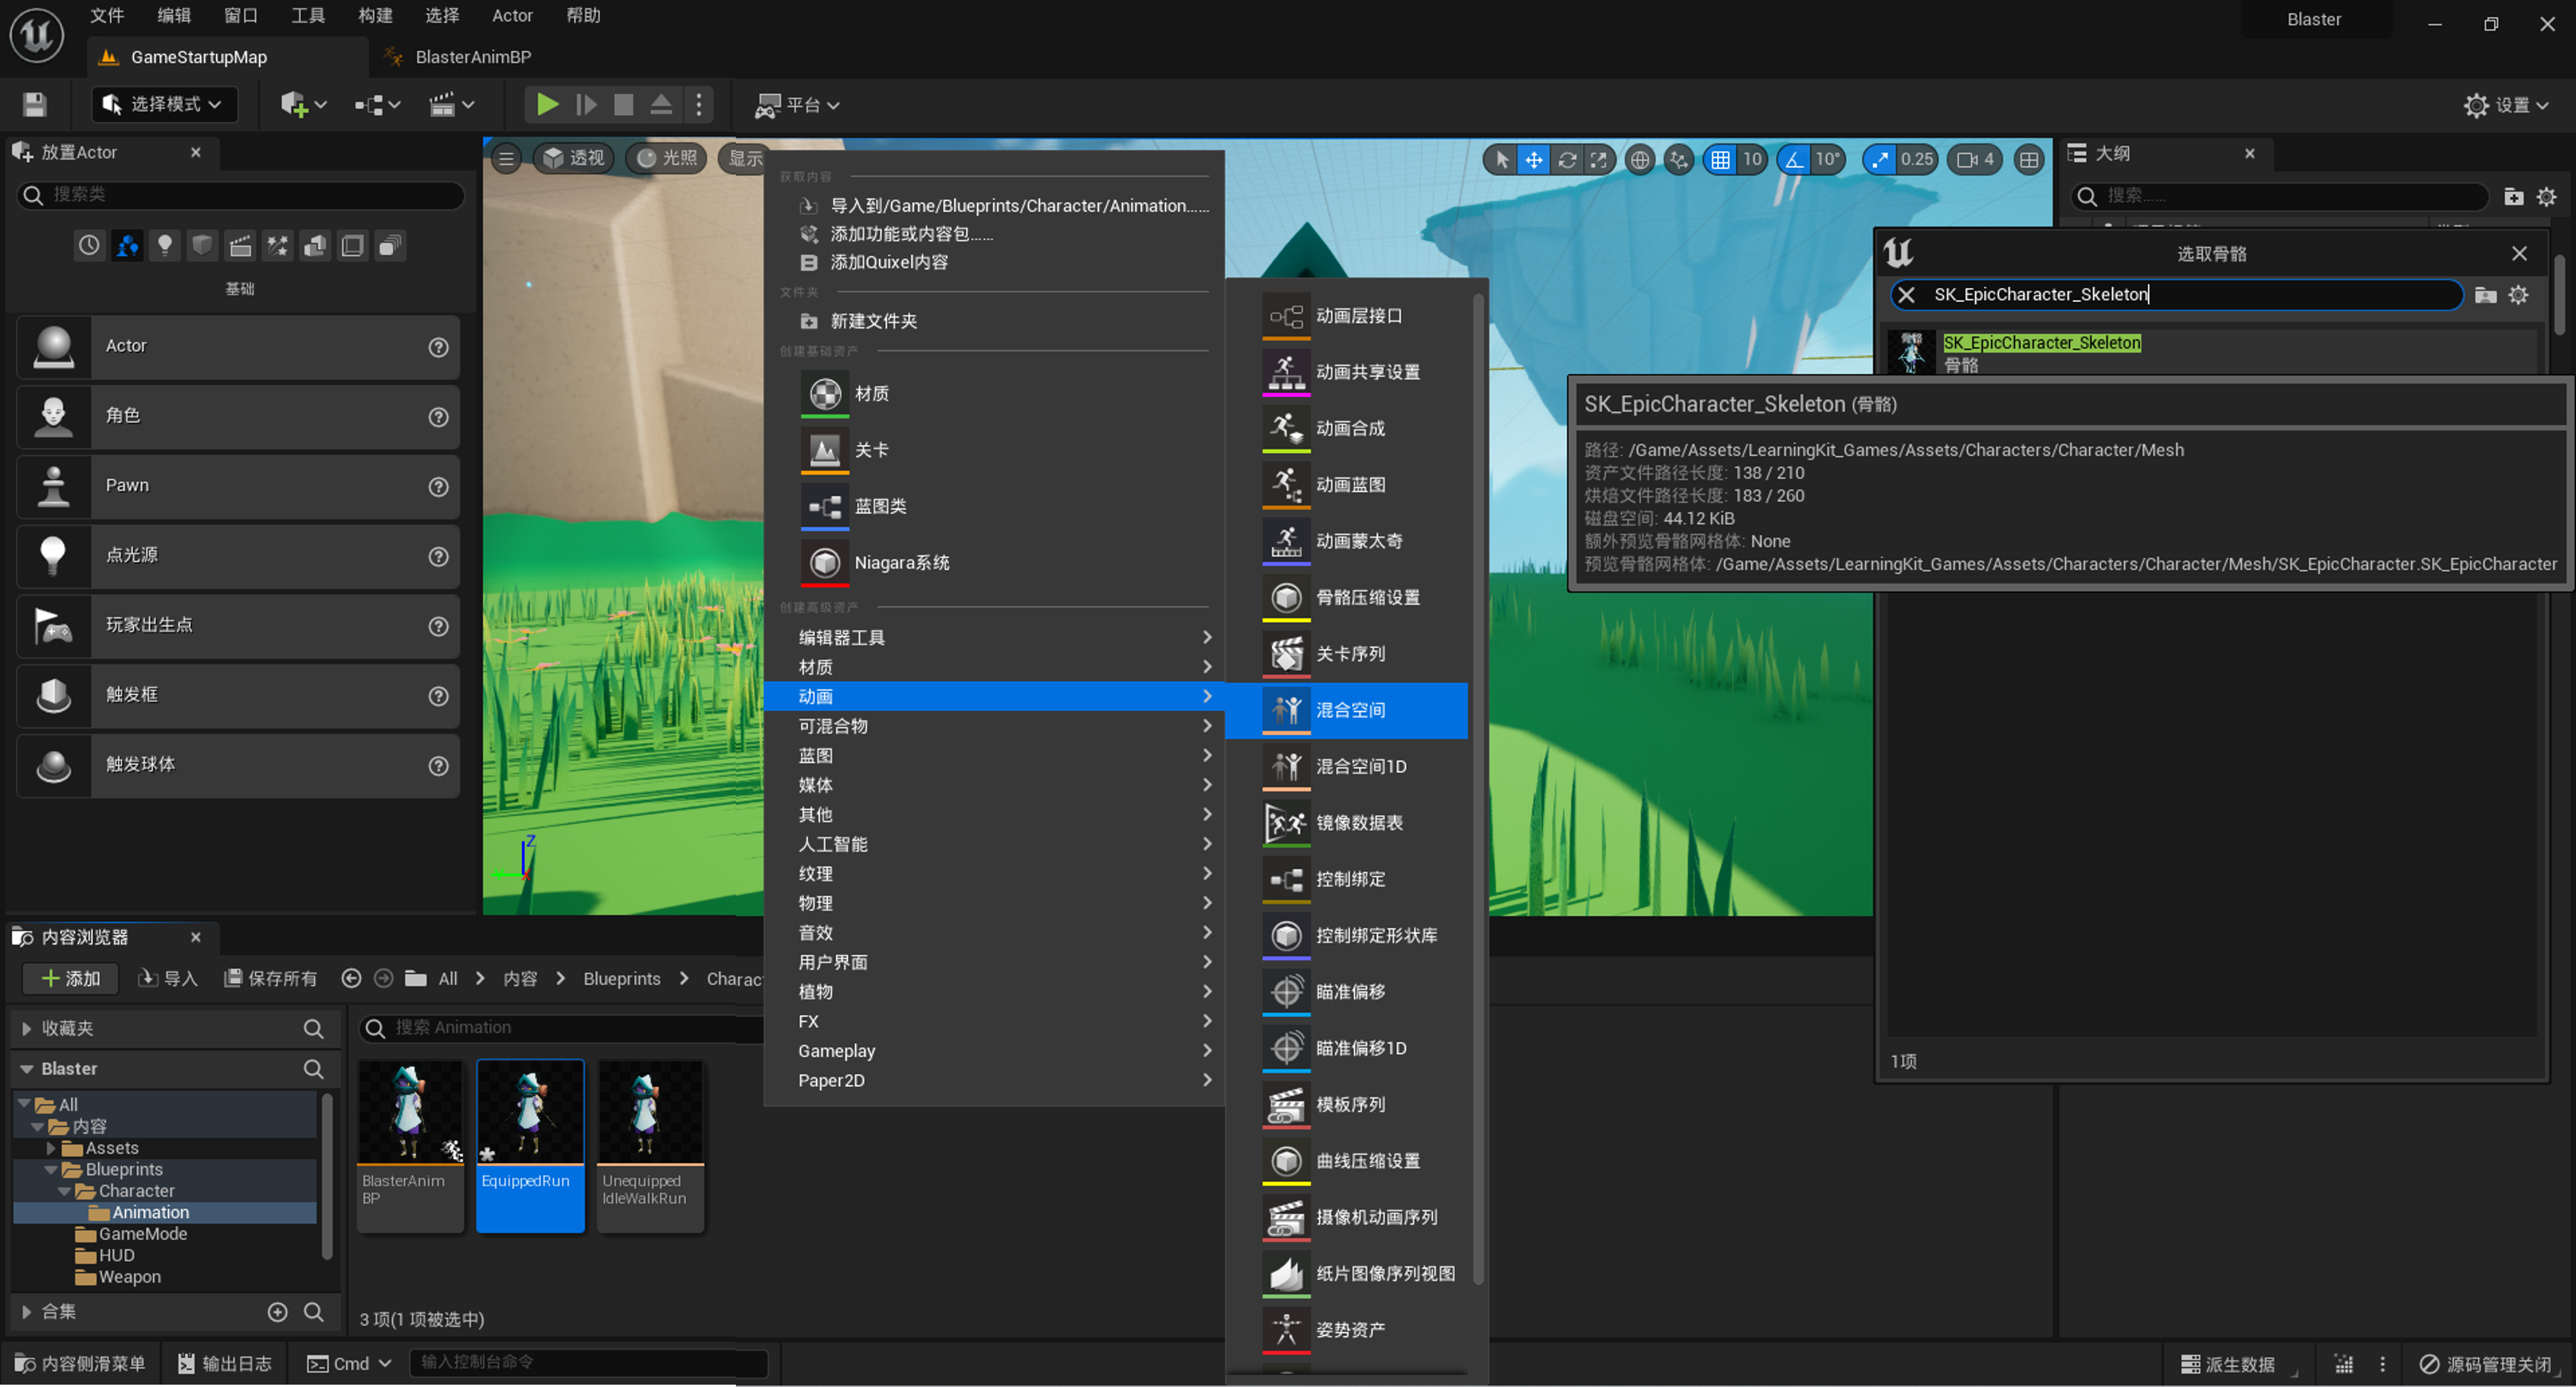Select the Visual Effects category icon
The width and height of the screenshot is (2576, 1387).
click(278, 245)
